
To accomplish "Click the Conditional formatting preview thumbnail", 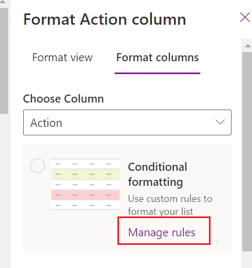I will pos(86,184).
